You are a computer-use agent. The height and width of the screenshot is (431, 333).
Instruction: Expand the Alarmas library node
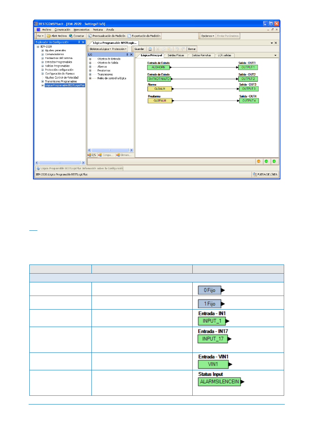click(x=90, y=67)
